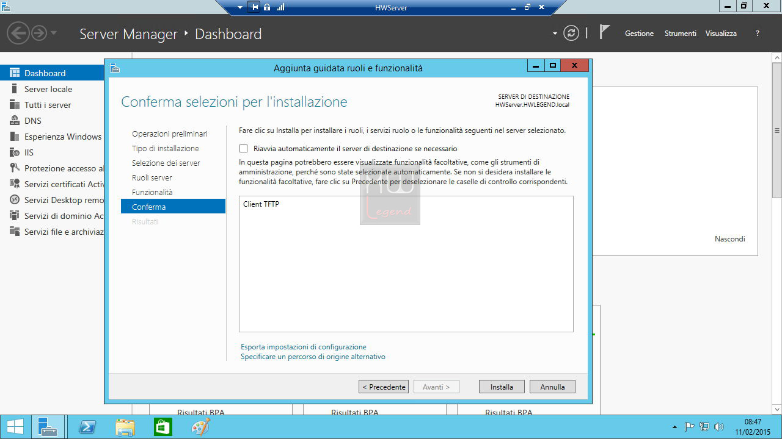Open navigation history dropdown arrow
The width and height of the screenshot is (782, 439).
[x=54, y=33]
